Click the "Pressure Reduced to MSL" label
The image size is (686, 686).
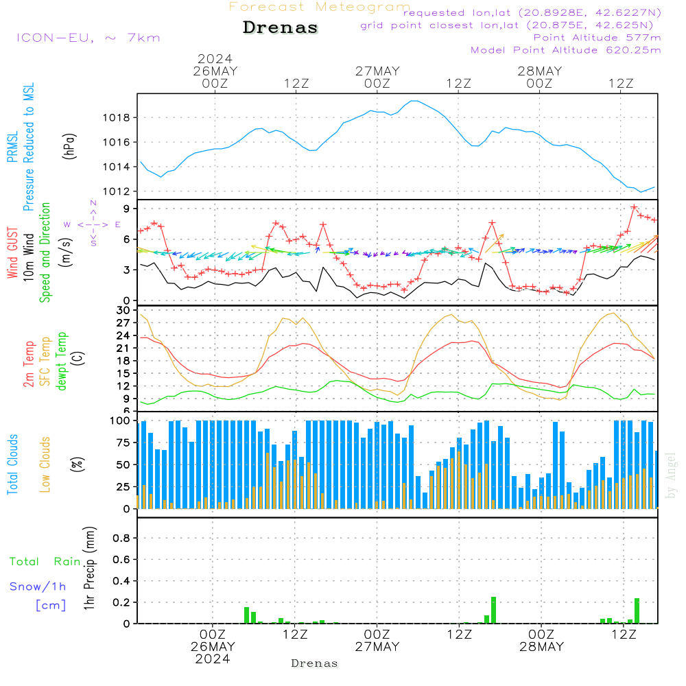[x=28, y=147]
